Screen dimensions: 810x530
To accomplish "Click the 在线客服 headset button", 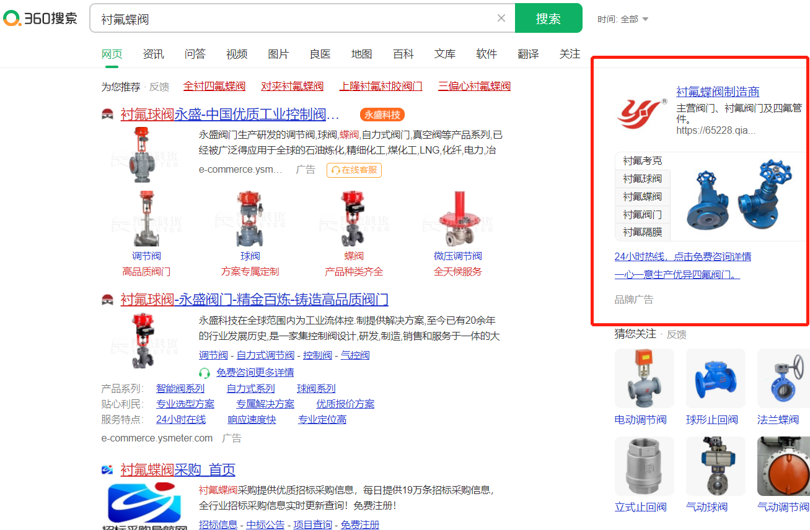I will 354,170.
